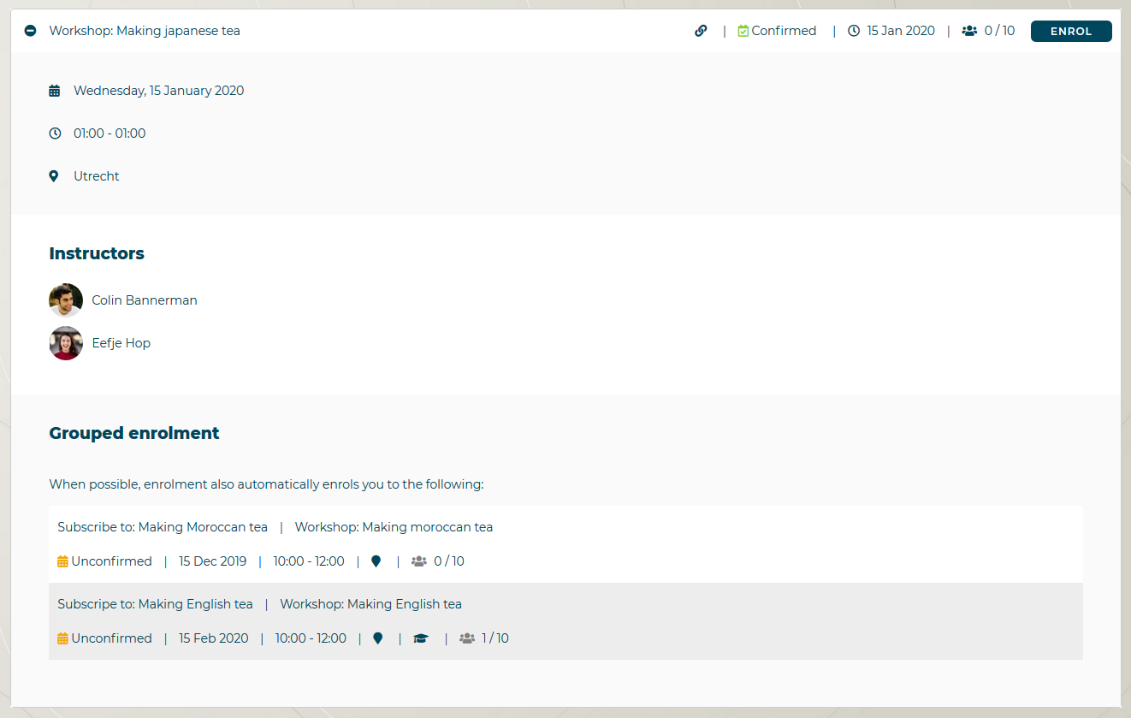Click the 'Utrecht' location text
1131x718 pixels.
(97, 176)
